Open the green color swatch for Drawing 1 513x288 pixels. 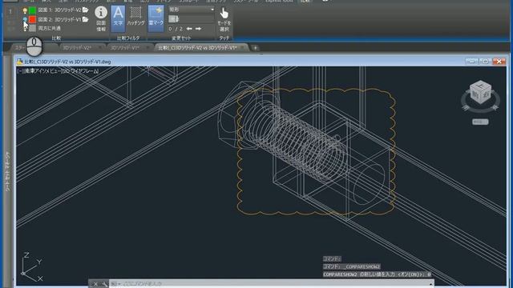tap(32, 10)
